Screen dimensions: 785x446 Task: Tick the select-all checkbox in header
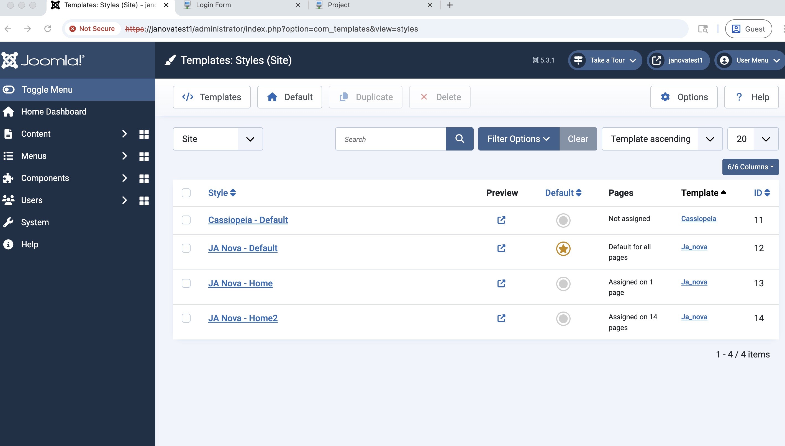click(x=186, y=193)
